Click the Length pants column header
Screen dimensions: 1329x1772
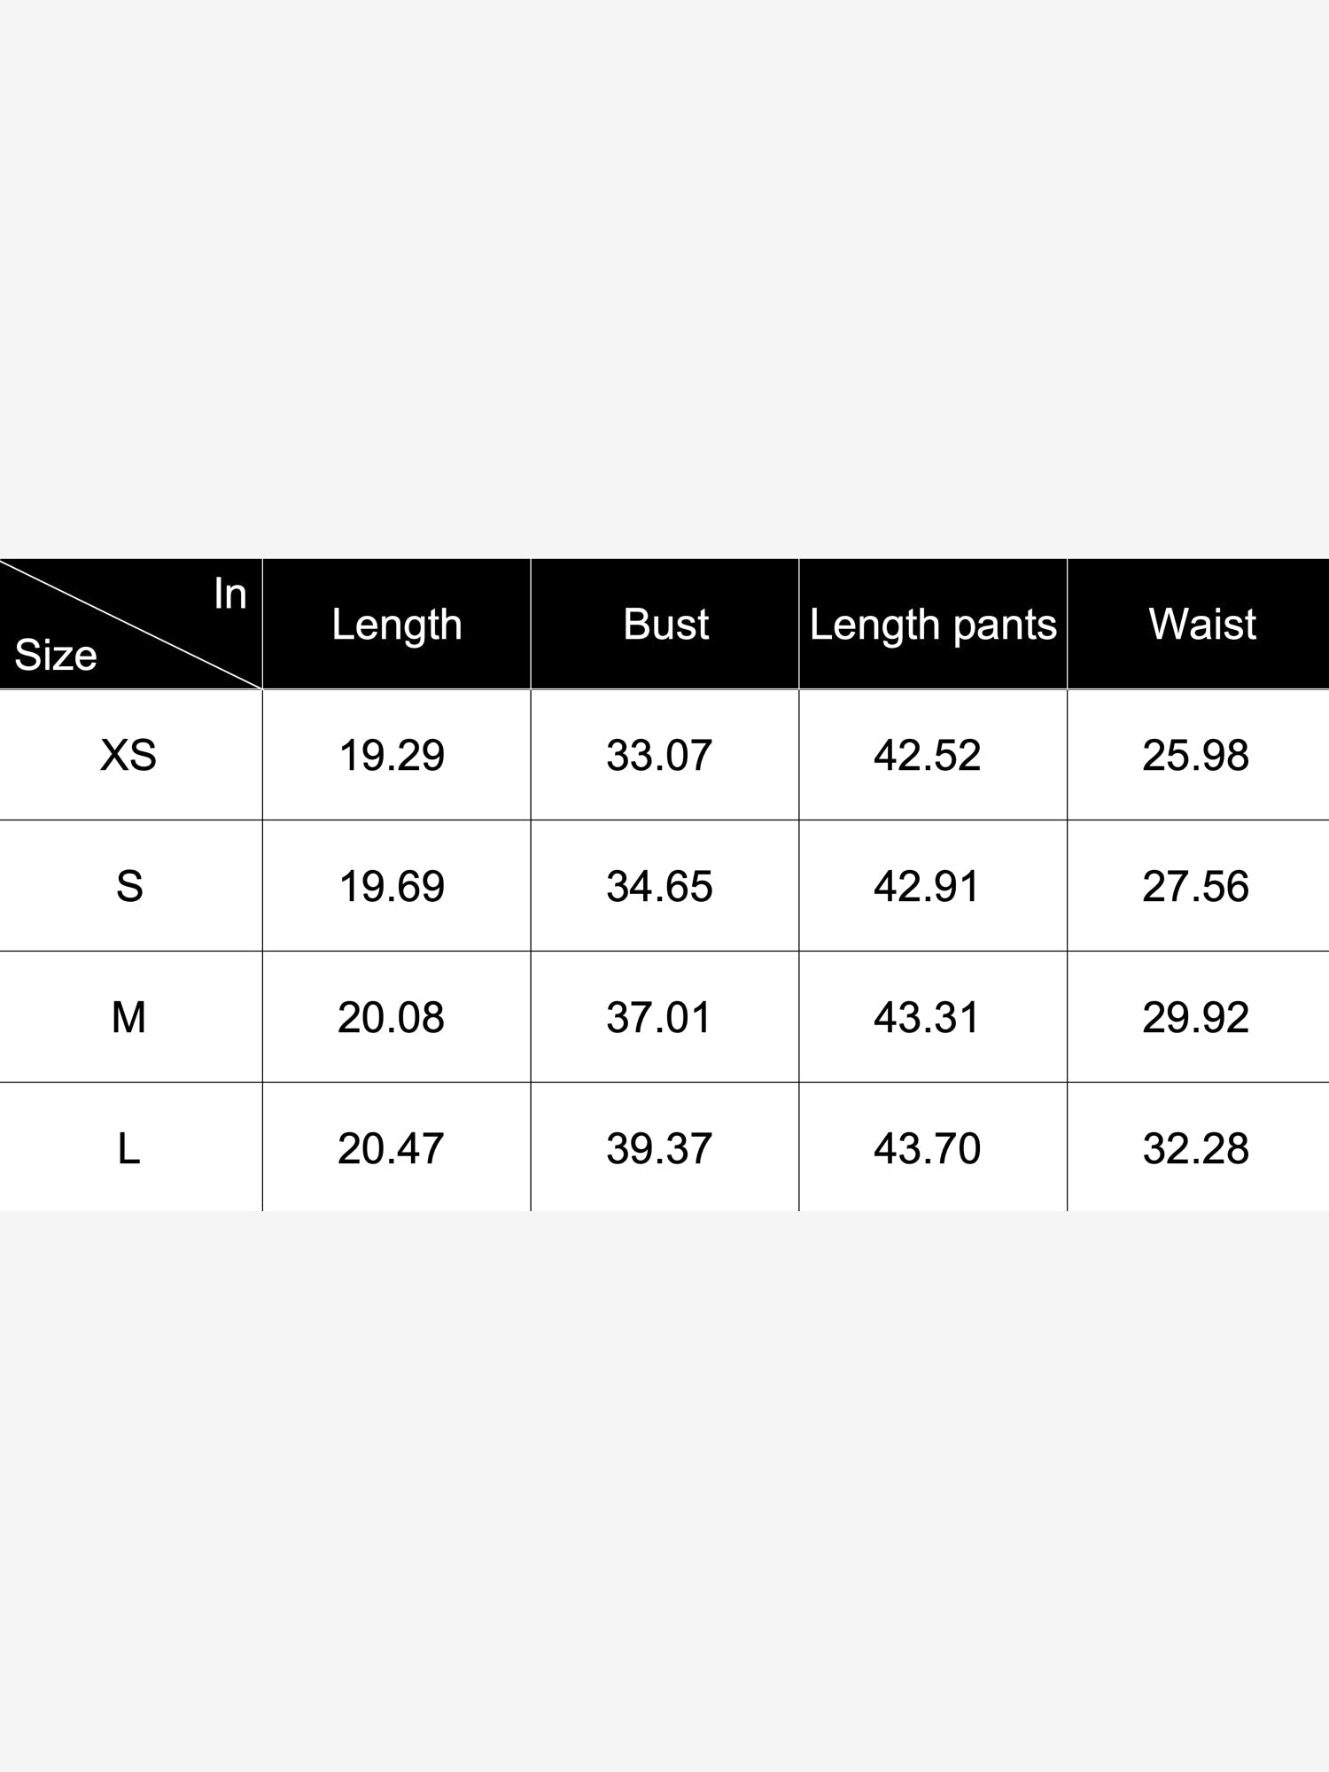coord(933,625)
